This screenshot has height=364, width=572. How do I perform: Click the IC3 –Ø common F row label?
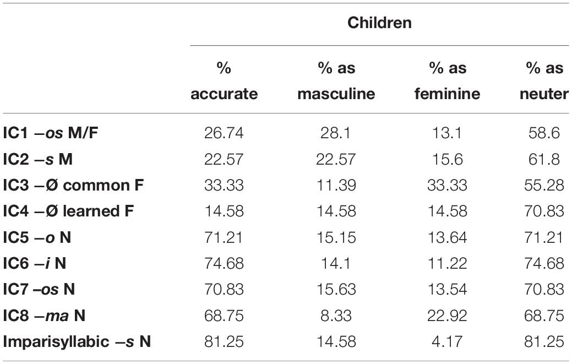tap(73, 185)
